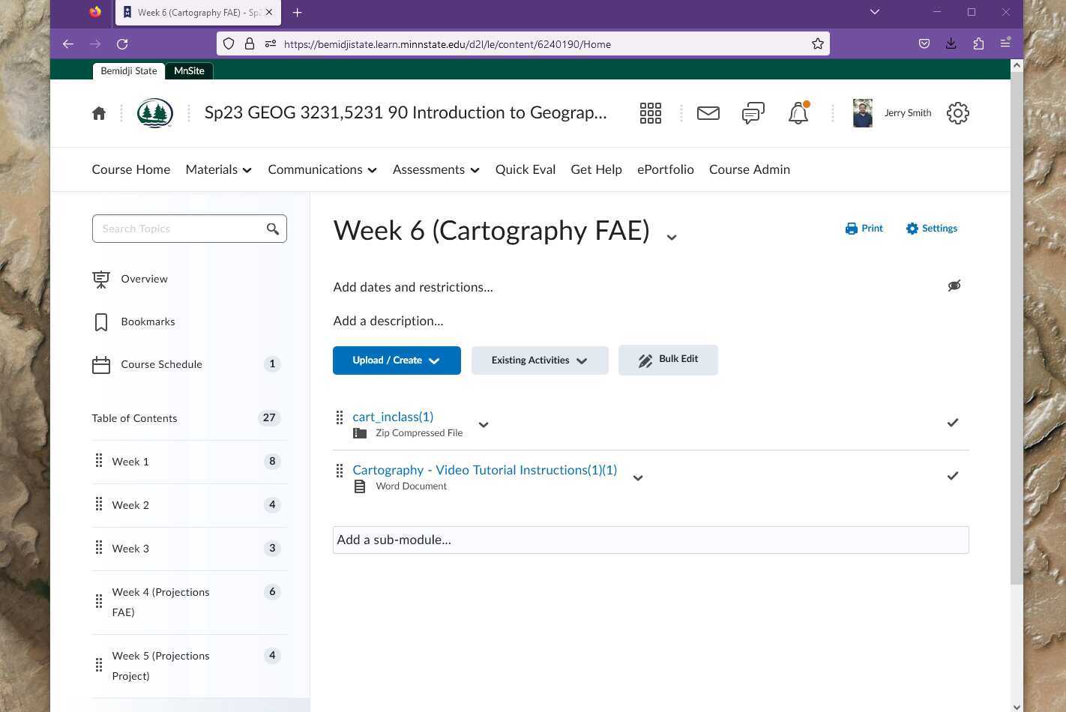Open the course selector waffle icon
This screenshot has width=1066, height=712.
(x=650, y=113)
